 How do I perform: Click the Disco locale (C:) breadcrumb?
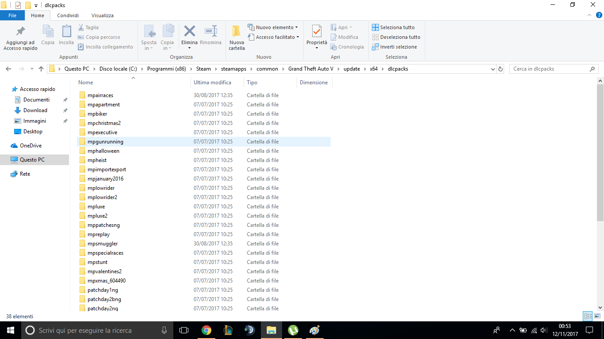[118, 69]
